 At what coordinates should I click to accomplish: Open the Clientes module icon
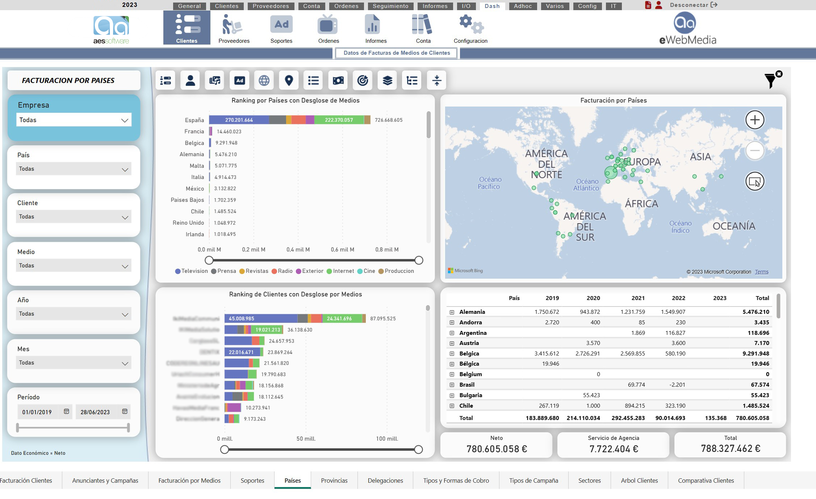coord(187,28)
